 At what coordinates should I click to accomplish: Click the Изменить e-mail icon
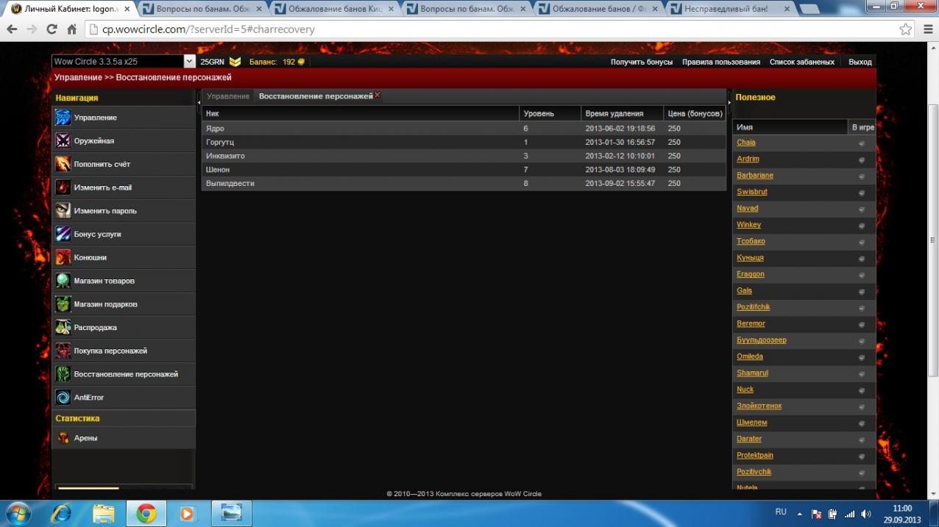[63, 187]
